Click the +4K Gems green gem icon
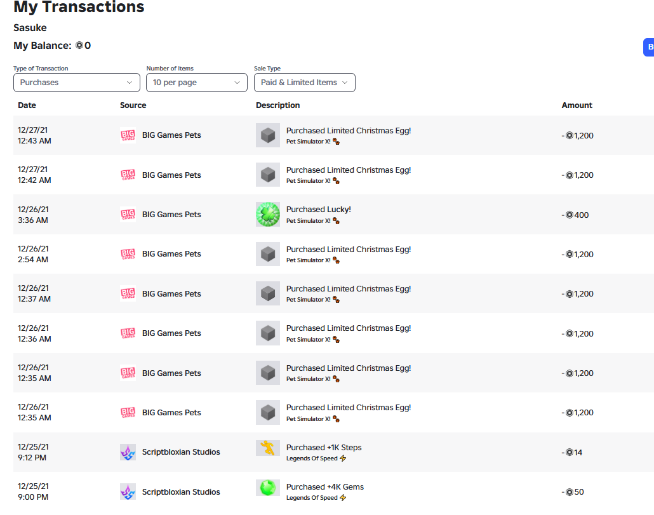The width and height of the screenshot is (654, 515). click(268, 488)
